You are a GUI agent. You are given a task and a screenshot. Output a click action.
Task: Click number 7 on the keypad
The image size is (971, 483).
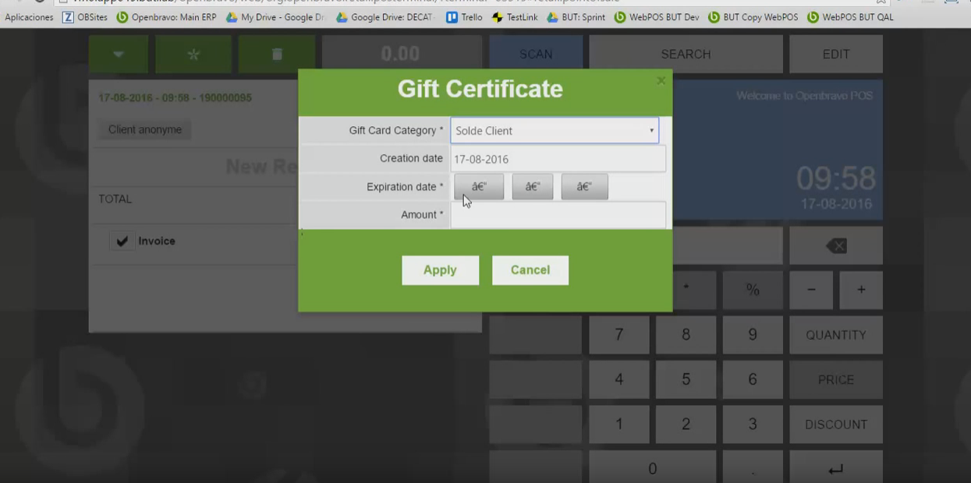[619, 335]
